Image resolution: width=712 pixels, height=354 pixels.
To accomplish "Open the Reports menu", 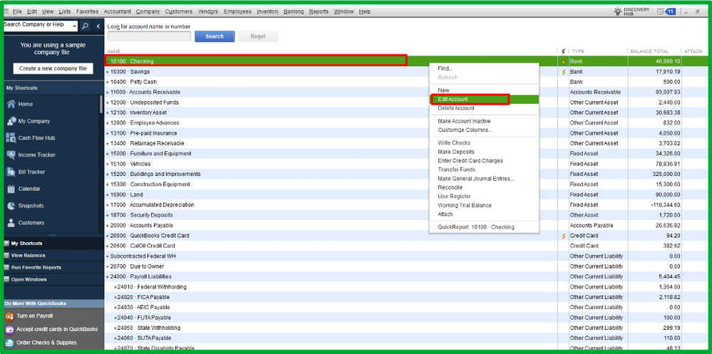I will pyautogui.click(x=319, y=11).
